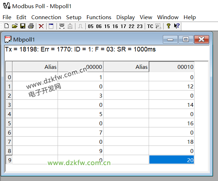Minimize the Mbpoll1 child window

pos(170,39)
